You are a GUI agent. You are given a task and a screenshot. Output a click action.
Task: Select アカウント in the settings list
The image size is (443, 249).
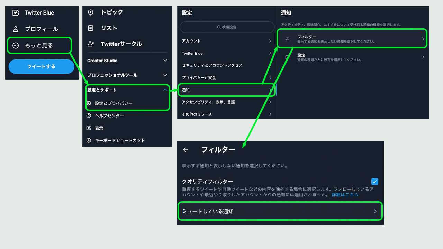(227, 41)
